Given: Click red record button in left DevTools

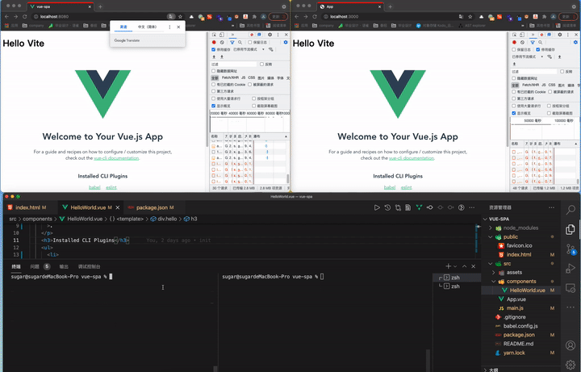Looking at the screenshot, I should pyautogui.click(x=214, y=42).
